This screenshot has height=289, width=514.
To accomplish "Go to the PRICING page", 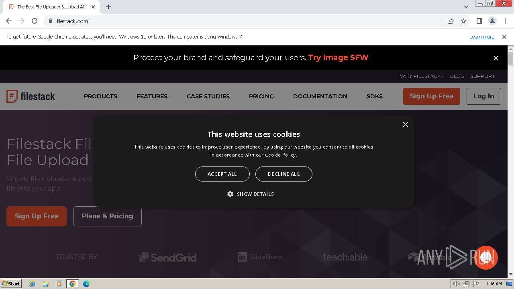I will [x=261, y=96].
